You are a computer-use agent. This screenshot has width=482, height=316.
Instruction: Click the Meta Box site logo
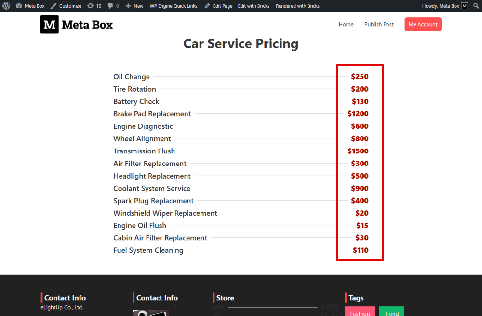pos(76,24)
